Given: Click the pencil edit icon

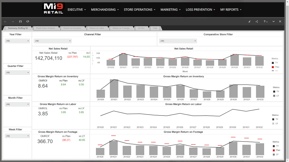Looking at the screenshot, I should pos(249,22).
